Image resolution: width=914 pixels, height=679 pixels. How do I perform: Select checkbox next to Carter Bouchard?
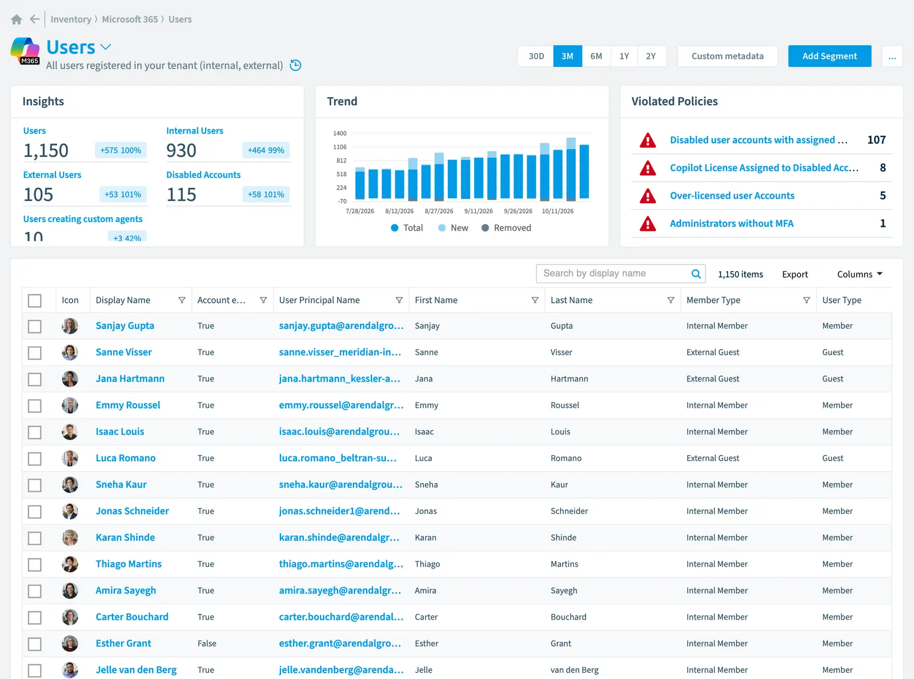[35, 617]
